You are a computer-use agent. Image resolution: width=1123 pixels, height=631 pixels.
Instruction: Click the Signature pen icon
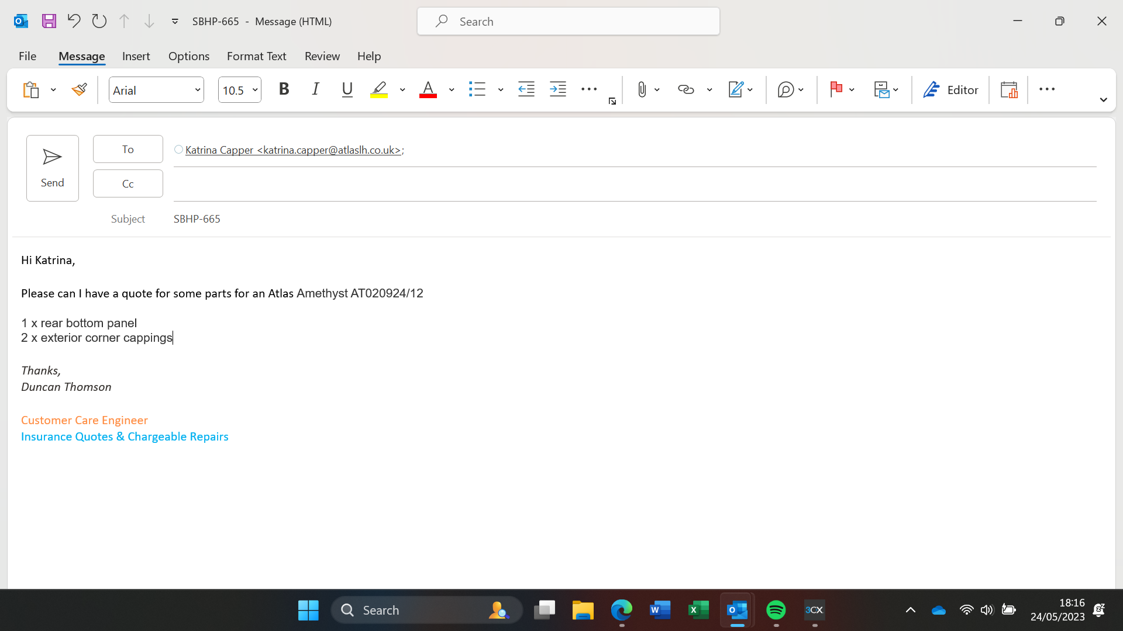point(735,89)
